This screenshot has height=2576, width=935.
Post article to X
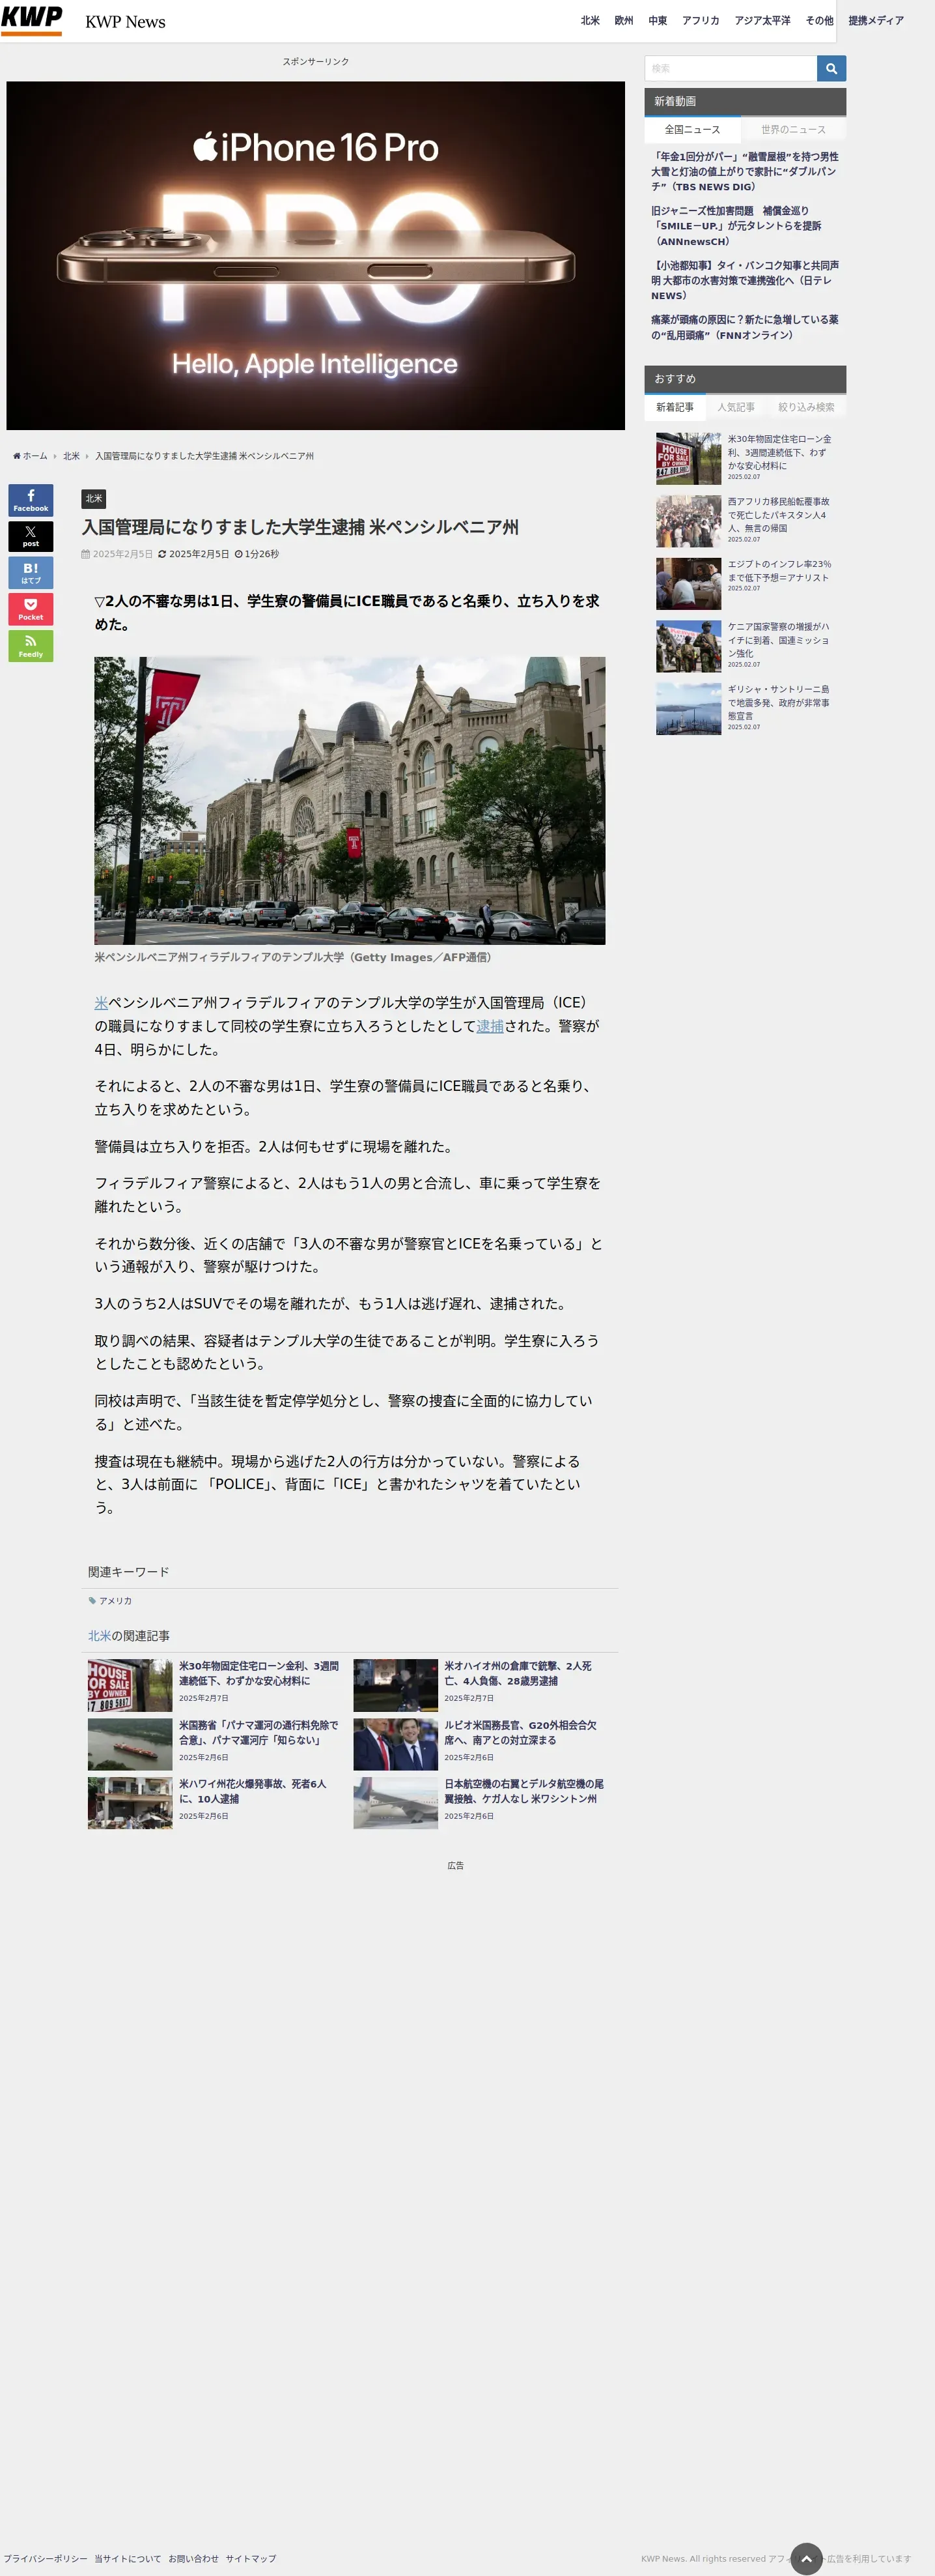pos(31,536)
